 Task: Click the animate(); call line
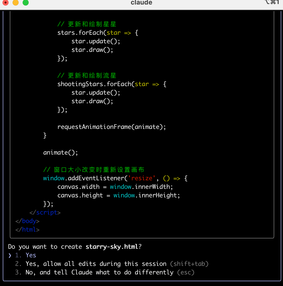tap(61, 153)
